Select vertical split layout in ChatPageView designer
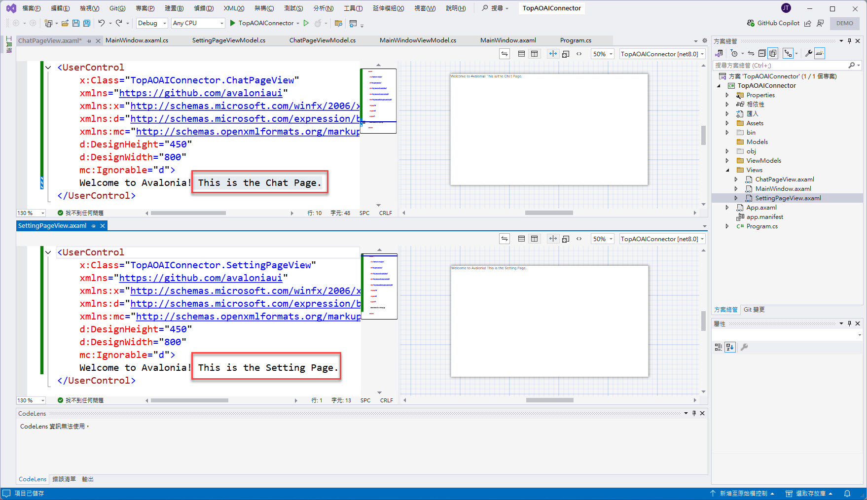The width and height of the screenshot is (867, 500). (x=534, y=54)
